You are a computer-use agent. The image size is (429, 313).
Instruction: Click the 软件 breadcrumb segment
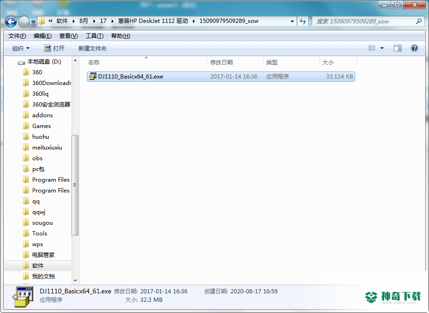tap(62, 21)
